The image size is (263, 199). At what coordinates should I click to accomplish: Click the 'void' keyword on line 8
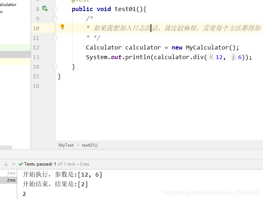pos(103,9)
